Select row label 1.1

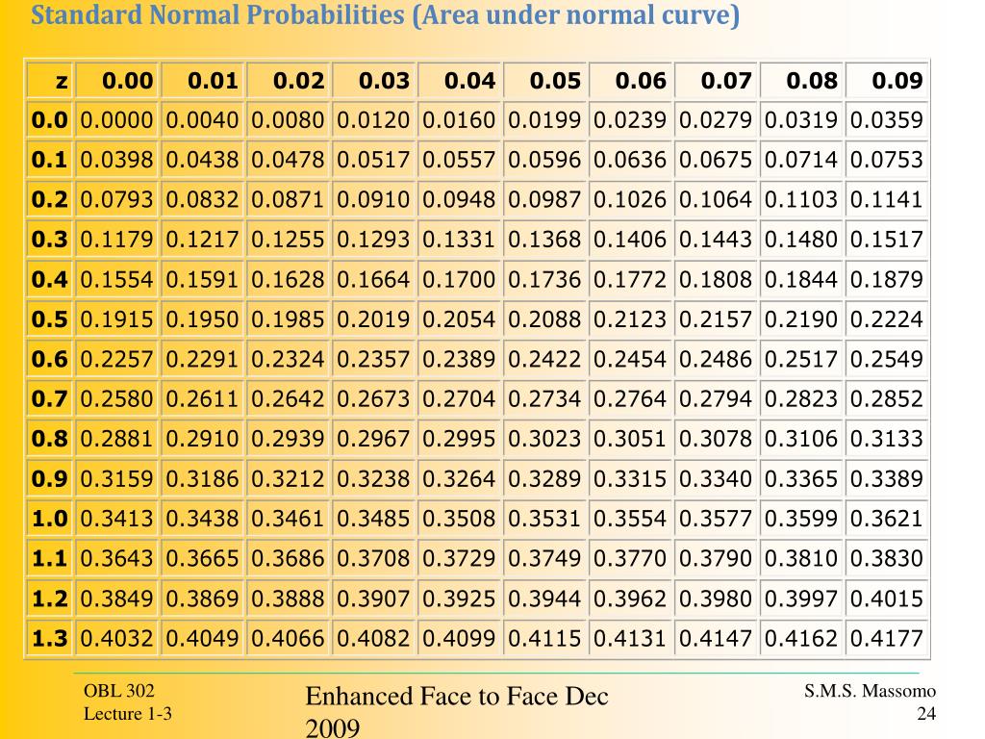[50, 558]
